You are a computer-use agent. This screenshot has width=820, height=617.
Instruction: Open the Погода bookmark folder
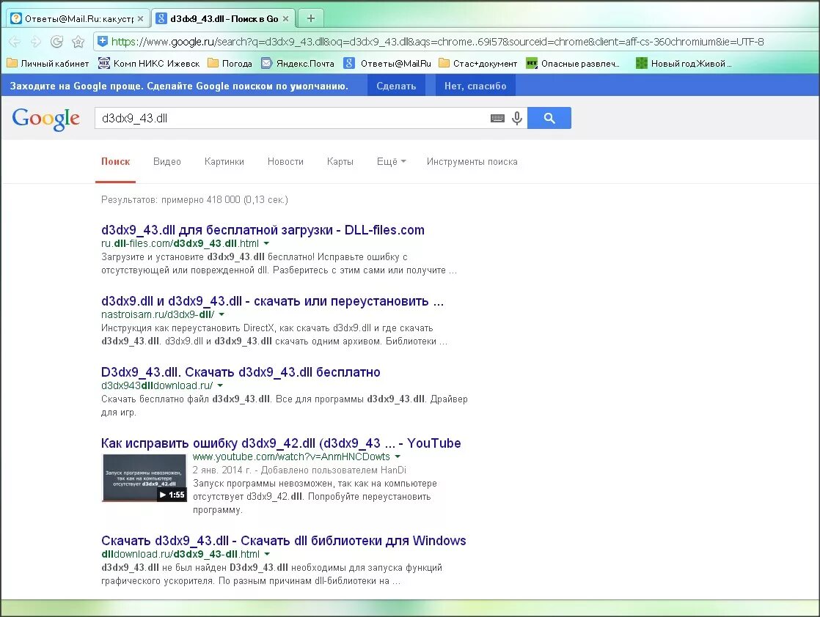coord(230,63)
